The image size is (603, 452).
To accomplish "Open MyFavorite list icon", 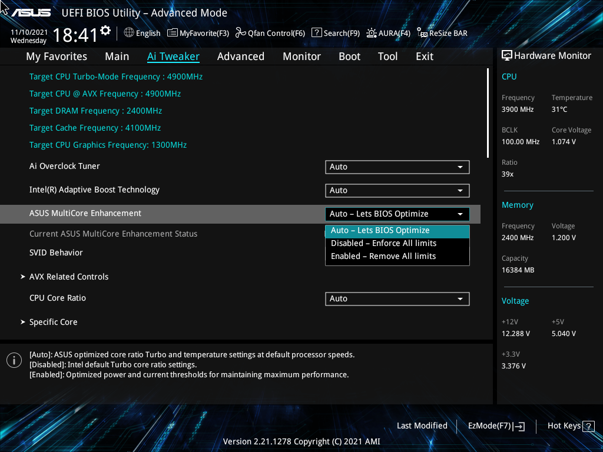I will 173,33.
